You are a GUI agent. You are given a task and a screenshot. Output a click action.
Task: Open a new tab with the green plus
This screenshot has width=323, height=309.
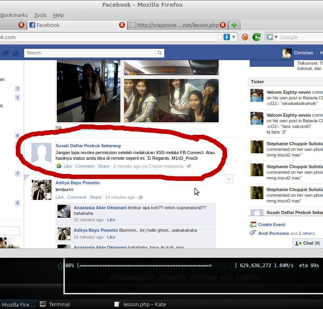(234, 25)
